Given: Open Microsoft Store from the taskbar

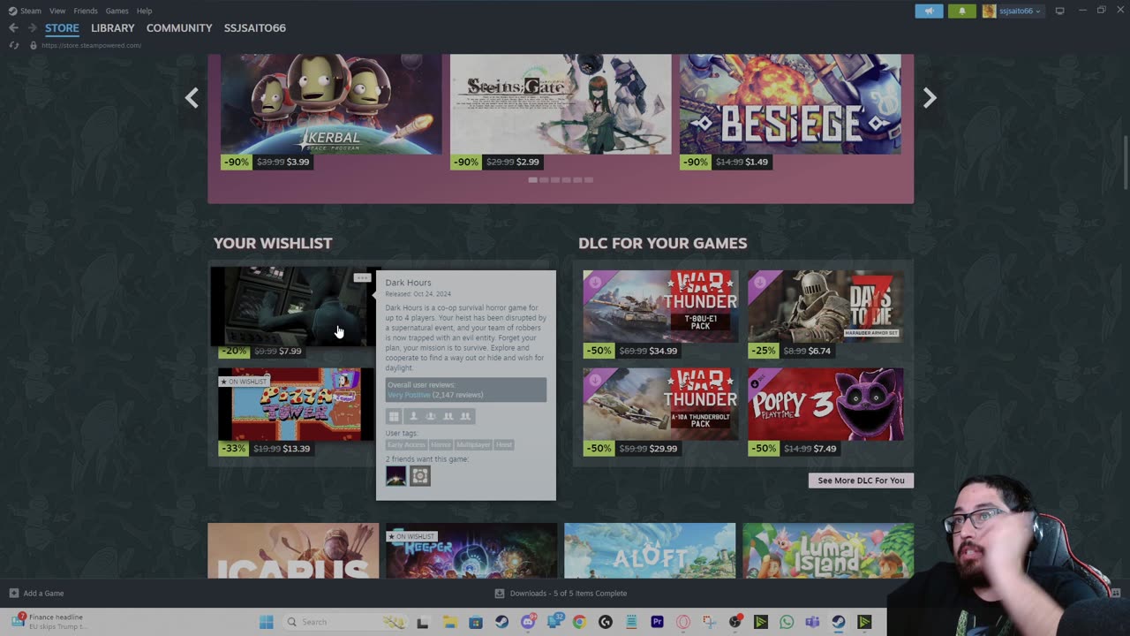Looking at the screenshot, I should tap(475, 622).
